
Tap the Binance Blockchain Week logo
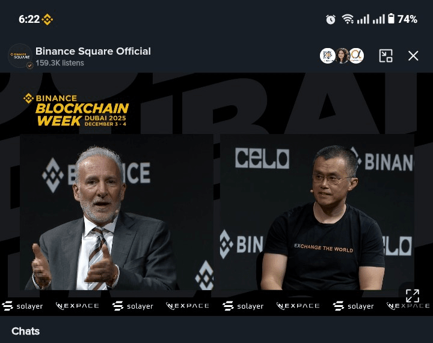pos(76,110)
